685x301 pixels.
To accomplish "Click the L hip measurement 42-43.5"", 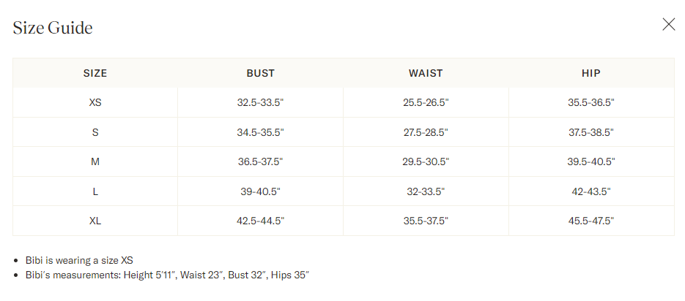I will pos(591,191).
